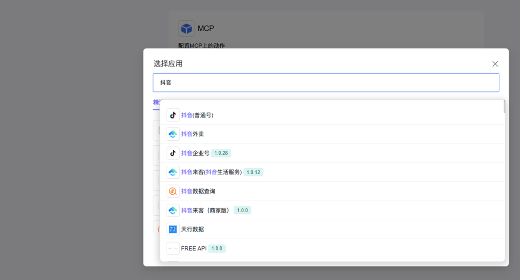Click the 抖音来客（商家版） app icon
The width and height of the screenshot is (520, 280).
coord(173,210)
